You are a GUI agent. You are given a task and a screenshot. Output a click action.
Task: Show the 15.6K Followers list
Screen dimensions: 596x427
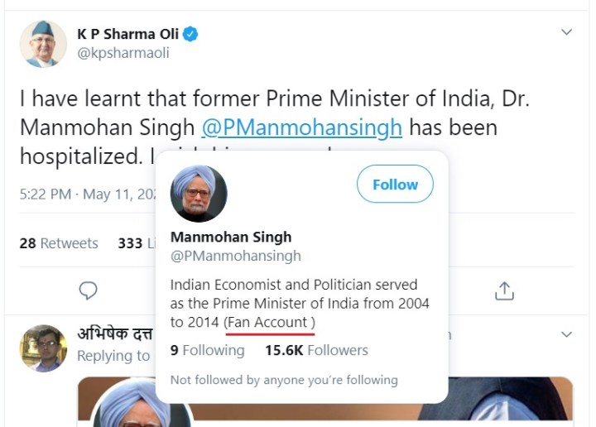[316, 350]
